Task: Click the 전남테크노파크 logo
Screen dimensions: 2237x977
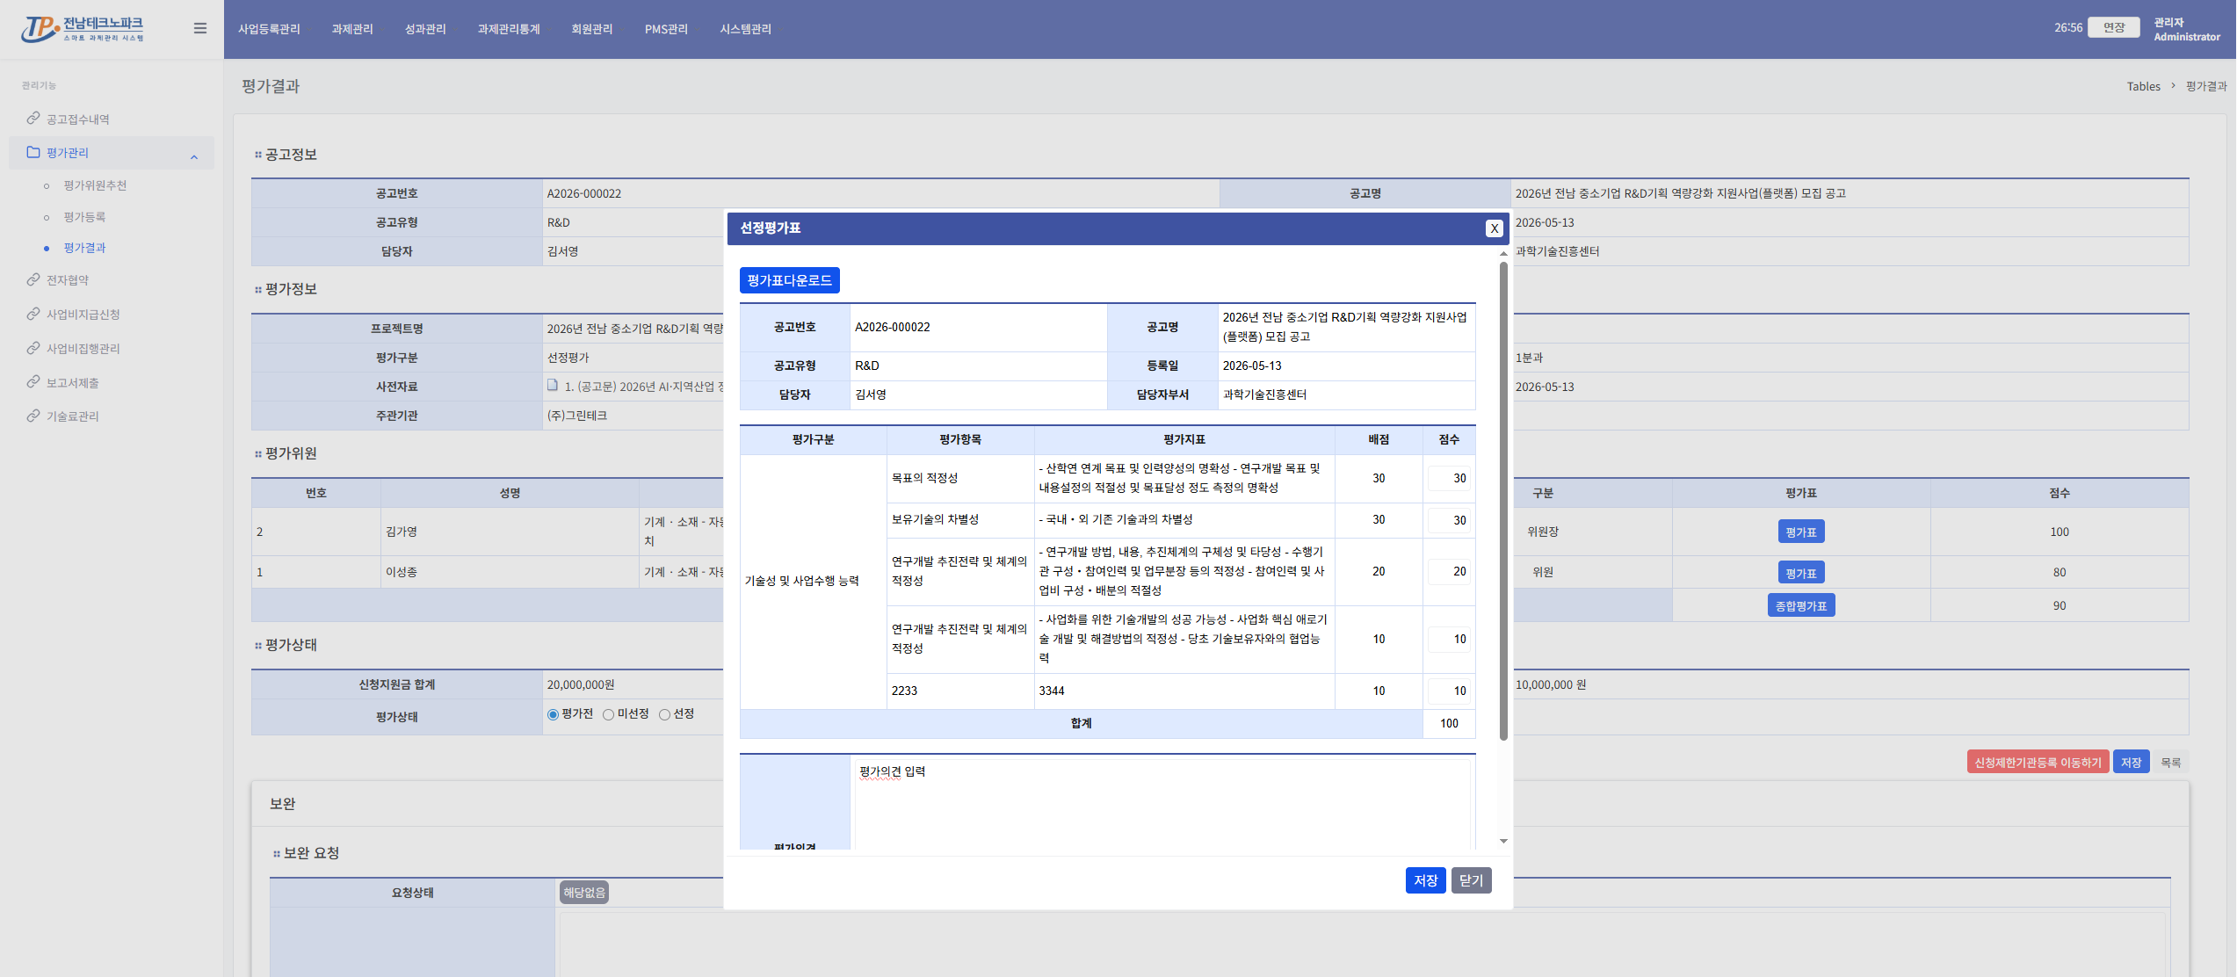Action: pos(83,29)
